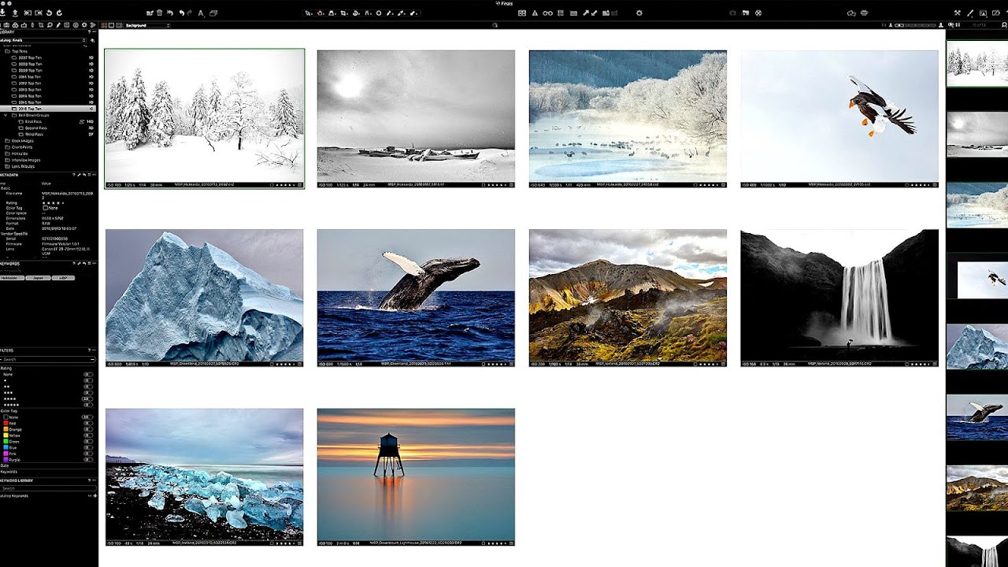The width and height of the screenshot is (1008, 567).
Task: Click the trash/delete icon in the top toolbar
Action: [x=159, y=13]
